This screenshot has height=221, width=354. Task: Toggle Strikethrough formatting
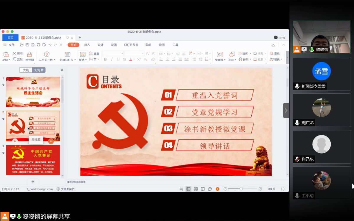coord(124,59)
